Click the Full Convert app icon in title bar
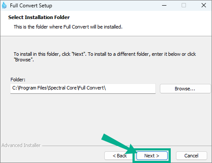Screen dimensions: 212x163 pos(4,6)
